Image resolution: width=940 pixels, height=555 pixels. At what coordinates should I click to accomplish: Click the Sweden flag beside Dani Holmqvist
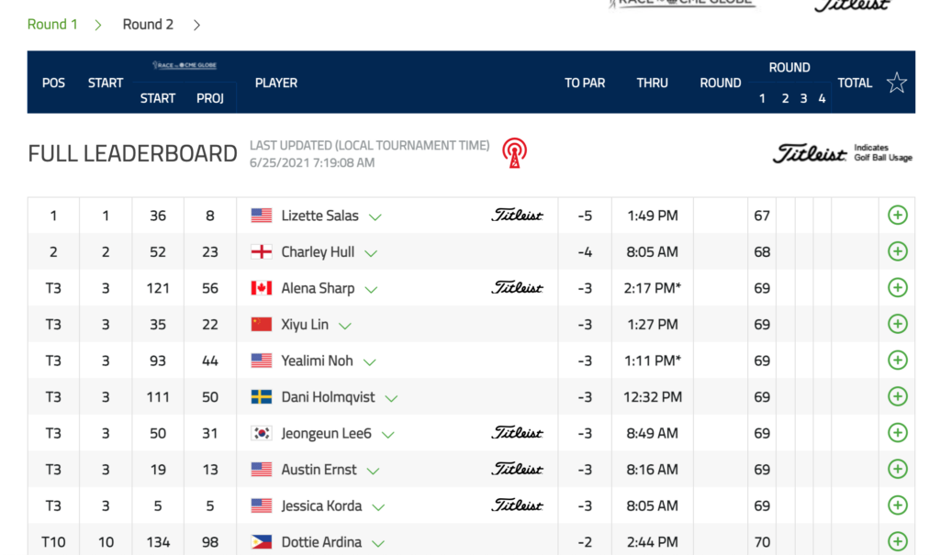pyautogui.click(x=262, y=397)
